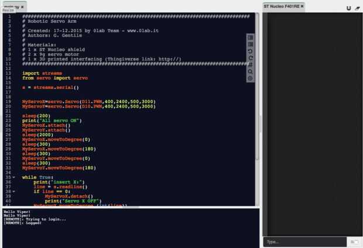Image resolution: width=363 pixels, height=248 pixels.
Task: Click the lines list icon in editor toolbar
Action: click(250, 44)
